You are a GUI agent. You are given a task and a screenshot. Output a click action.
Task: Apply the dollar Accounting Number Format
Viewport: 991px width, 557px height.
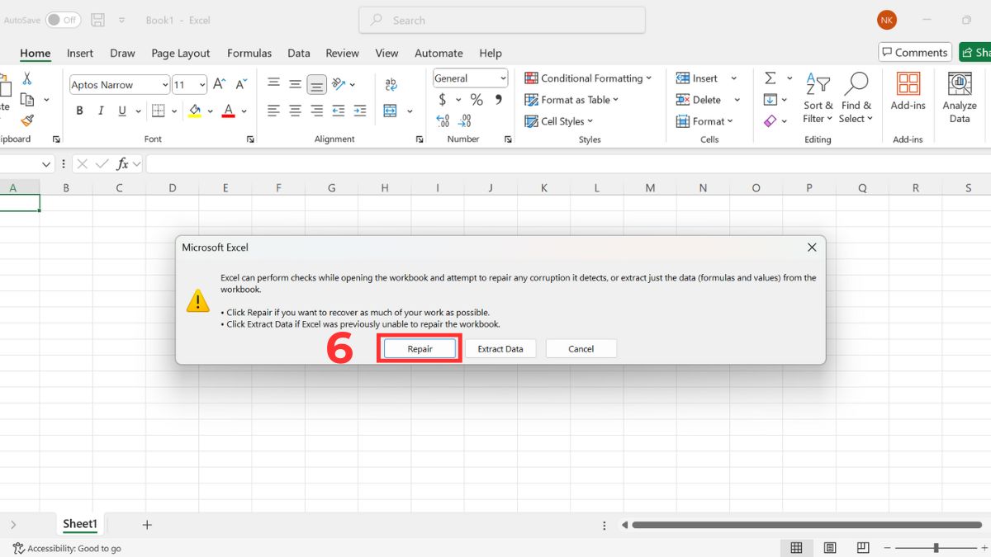pyautogui.click(x=443, y=100)
